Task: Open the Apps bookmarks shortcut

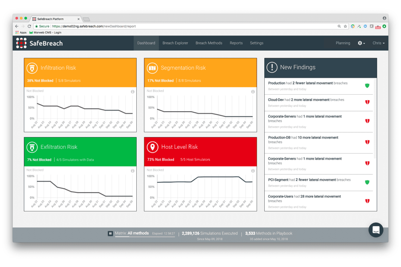Action: [21, 32]
